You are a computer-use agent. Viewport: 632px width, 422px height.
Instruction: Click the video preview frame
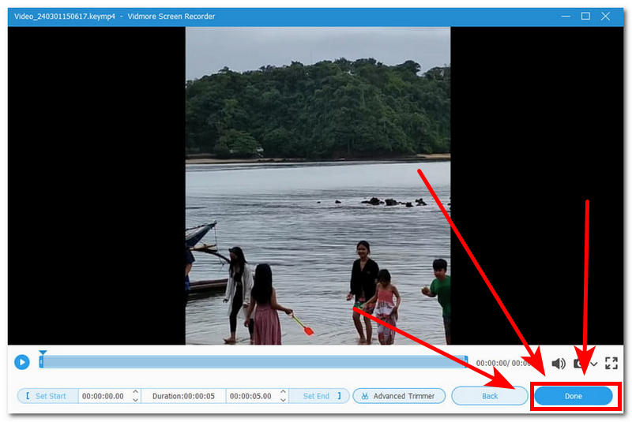point(318,185)
